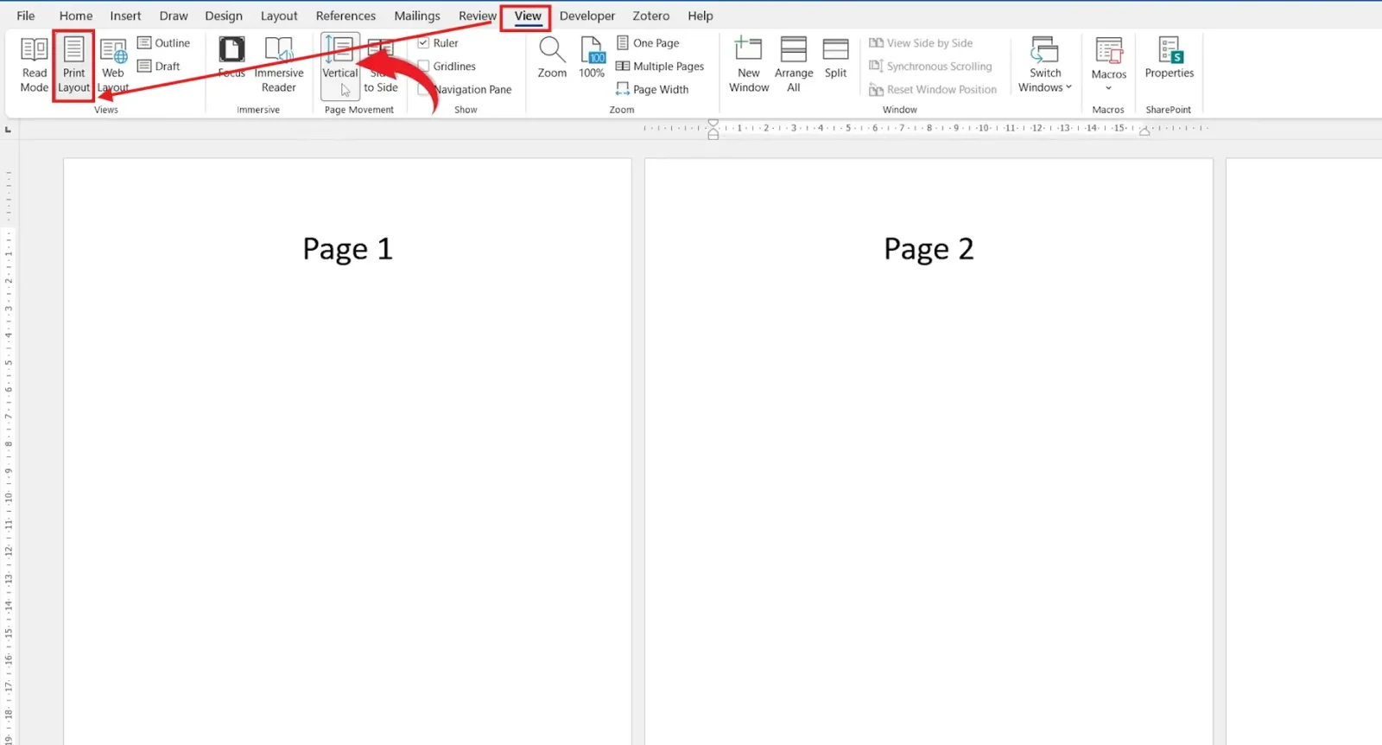This screenshot has height=745, width=1382.
Task: Toggle the Gridlines checkbox
Action: (x=423, y=67)
